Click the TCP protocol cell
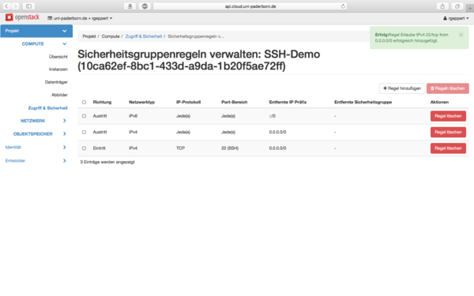Screen dimensions: 474x296 click(x=180, y=148)
